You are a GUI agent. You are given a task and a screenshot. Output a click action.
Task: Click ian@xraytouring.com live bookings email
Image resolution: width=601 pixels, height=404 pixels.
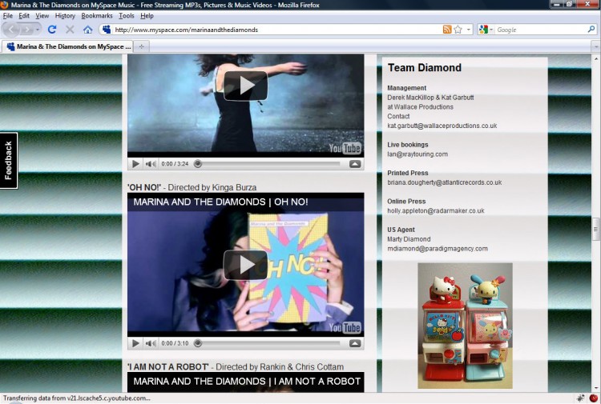click(x=417, y=154)
